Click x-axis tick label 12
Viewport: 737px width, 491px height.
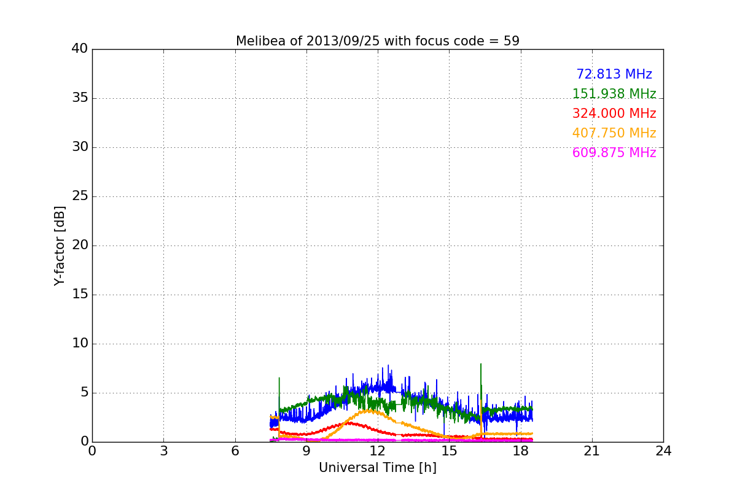(378, 450)
